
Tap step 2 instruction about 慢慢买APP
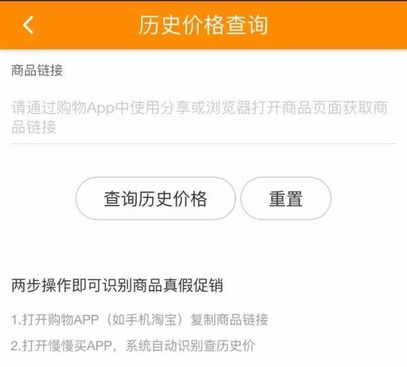(x=133, y=346)
